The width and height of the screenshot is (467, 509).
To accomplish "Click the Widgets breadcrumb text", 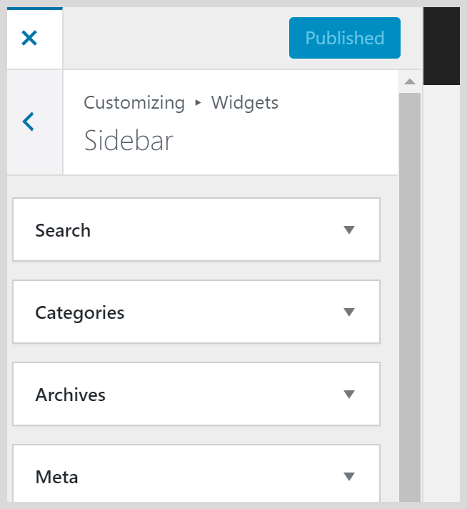I will click(x=245, y=103).
